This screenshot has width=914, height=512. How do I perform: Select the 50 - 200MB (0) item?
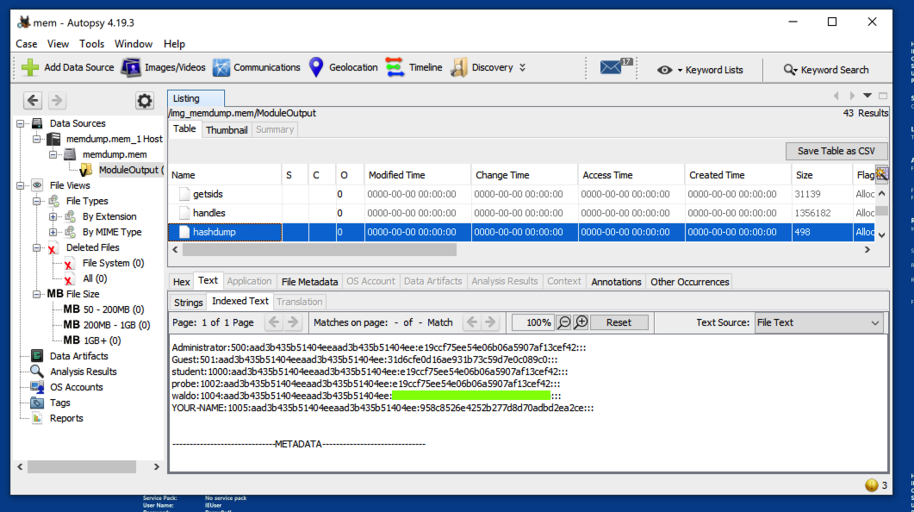click(x=113, y=309)
